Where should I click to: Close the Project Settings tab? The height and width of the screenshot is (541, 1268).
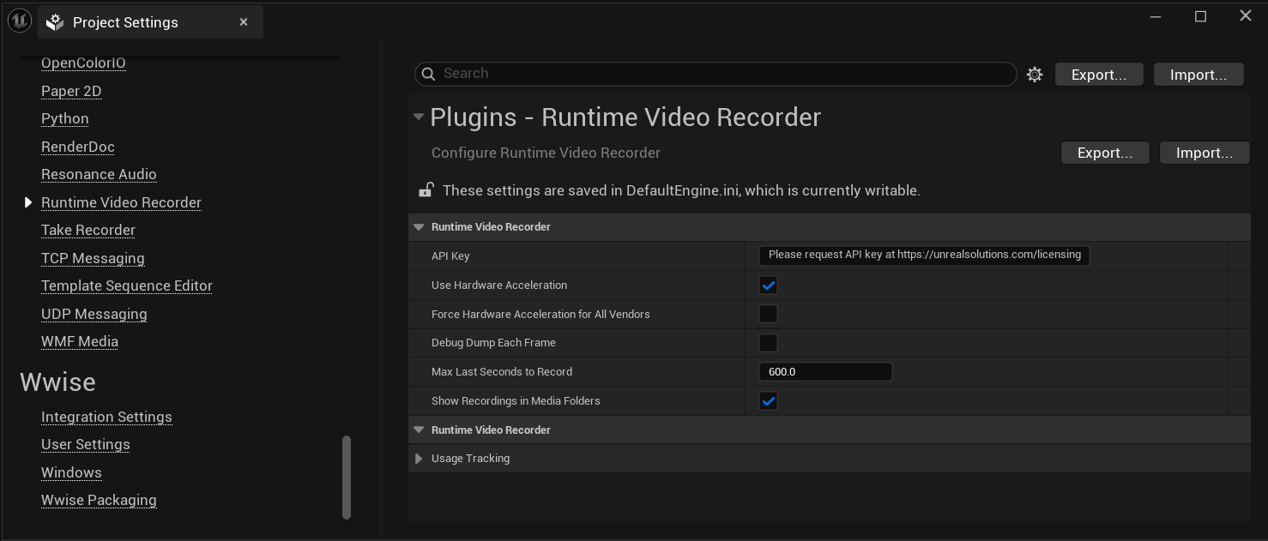pos(244,22)
